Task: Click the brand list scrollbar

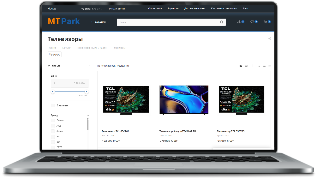Action: [88, 125]
